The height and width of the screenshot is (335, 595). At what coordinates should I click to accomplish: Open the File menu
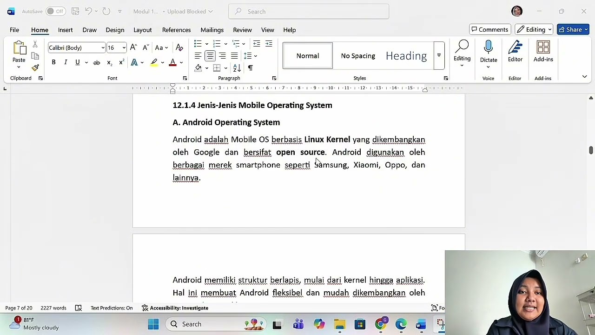(14, 30)
